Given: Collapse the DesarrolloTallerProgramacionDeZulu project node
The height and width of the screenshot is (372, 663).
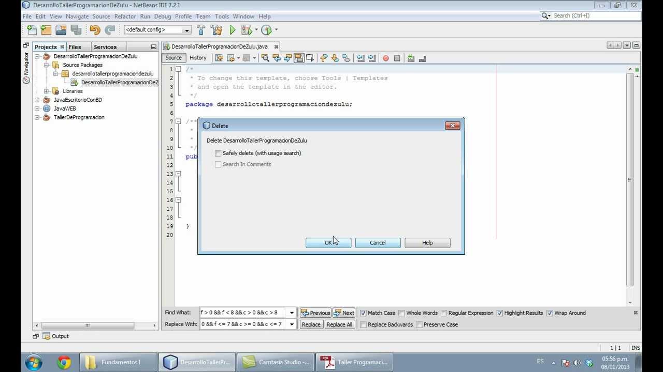Looking at the screenshot, I should tap(37, 56).
